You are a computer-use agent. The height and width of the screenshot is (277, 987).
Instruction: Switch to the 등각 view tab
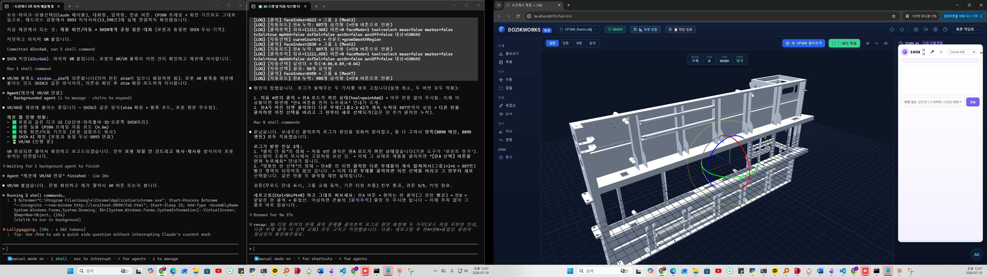point(592,43)
